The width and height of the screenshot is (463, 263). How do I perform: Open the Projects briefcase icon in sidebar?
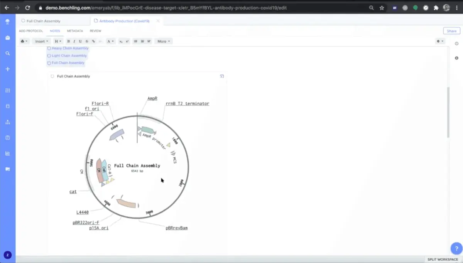7,37
